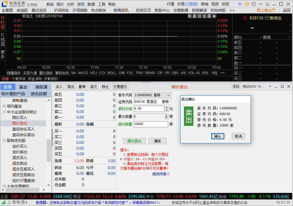Click the 返回 button
This screenshot has width=293, height=206.
tap(286, 10)
